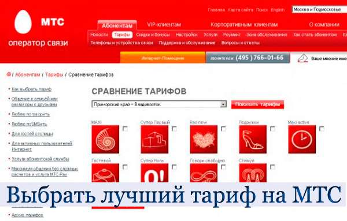Check the Maxi active tariff checkbox
This screenshot has width=347, height=221.
322,129
